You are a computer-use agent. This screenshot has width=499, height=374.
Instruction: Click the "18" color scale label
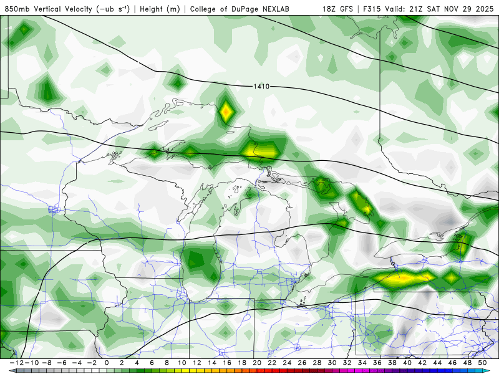tap(242, 363)
